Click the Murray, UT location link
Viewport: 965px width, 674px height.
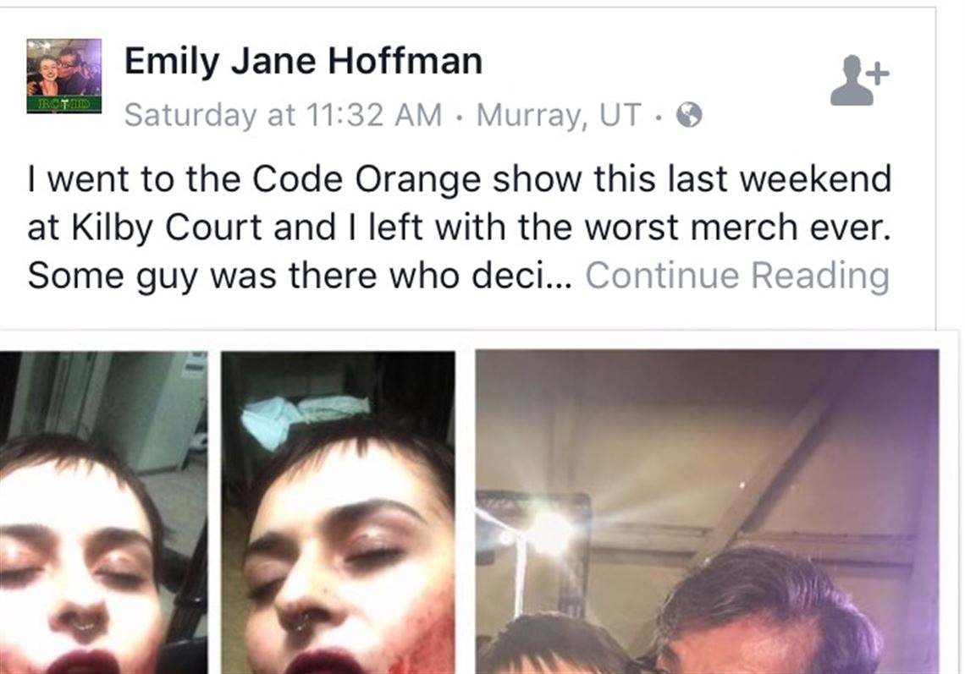pyautogui.click(x=558, y=114)
